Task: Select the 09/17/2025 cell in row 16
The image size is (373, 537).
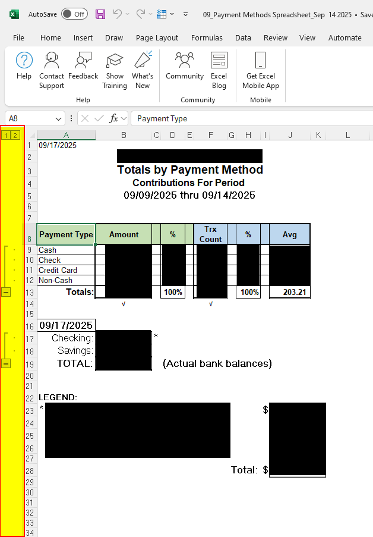Action: tap(66, 325)
